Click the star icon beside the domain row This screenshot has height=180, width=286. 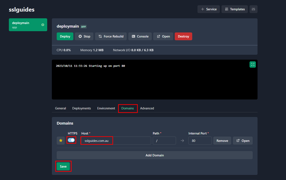[60, 140]
